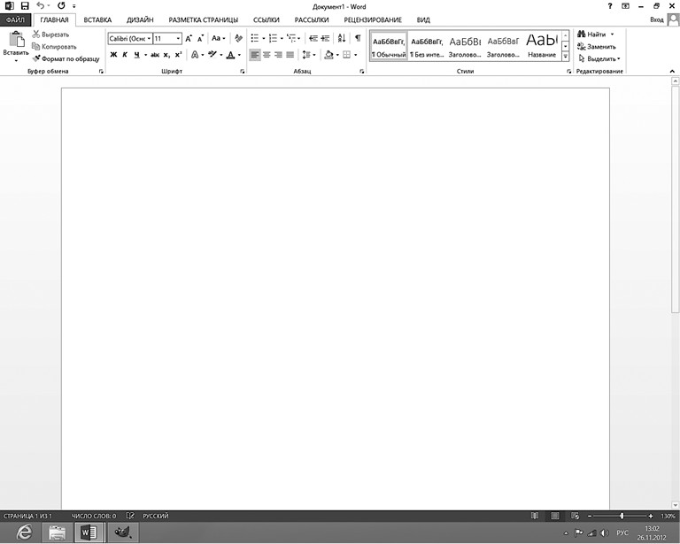Click the Increase Indent icon
Screen dimensions: 680x544
click(326, 38)
